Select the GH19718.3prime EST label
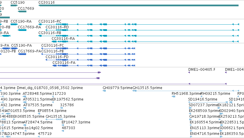Viewport: 244px width, 138px height. [204, 117]
